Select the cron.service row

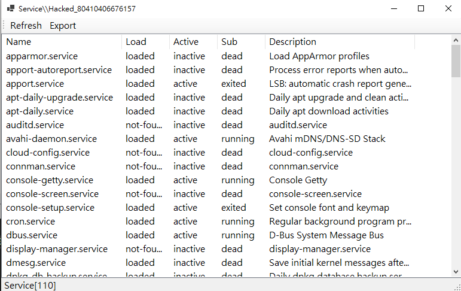(x=30, y=222)
